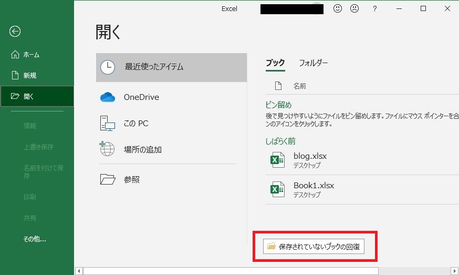
Task: Select 新規 in the sidebar
Action: point(37,75)
